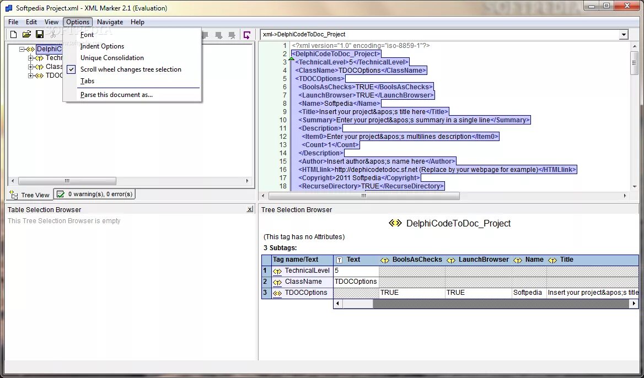Click the Open file folder icon
644x378 pixels.
[x=26, y=35]
